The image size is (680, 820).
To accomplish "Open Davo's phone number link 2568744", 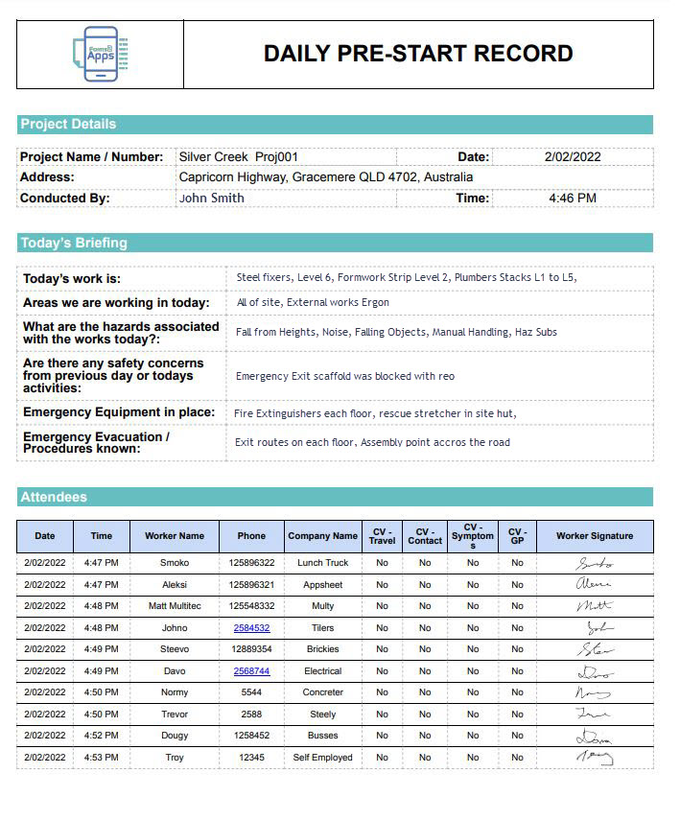I will pyautogui.click(x=251, y=671).
